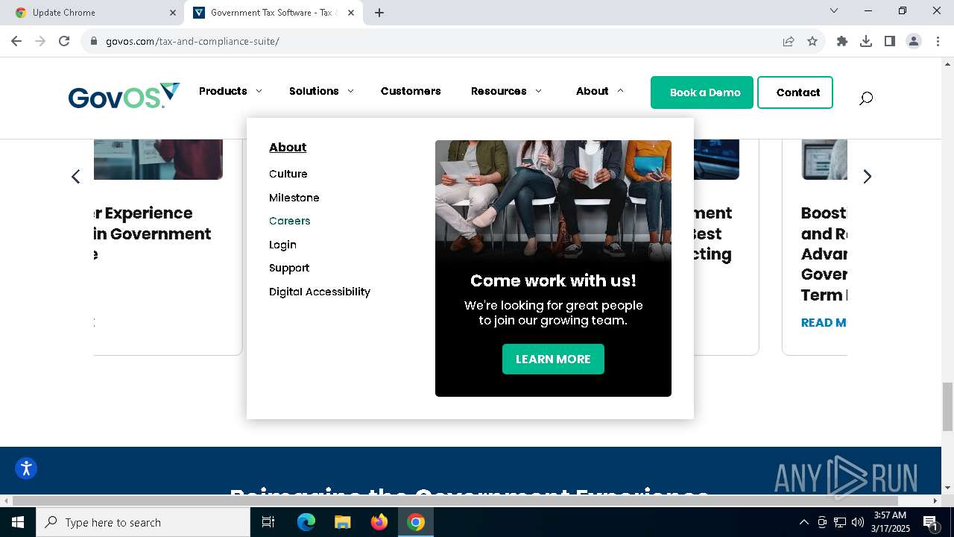Click the horizontal scrollbar thumb

pos(455,500)
